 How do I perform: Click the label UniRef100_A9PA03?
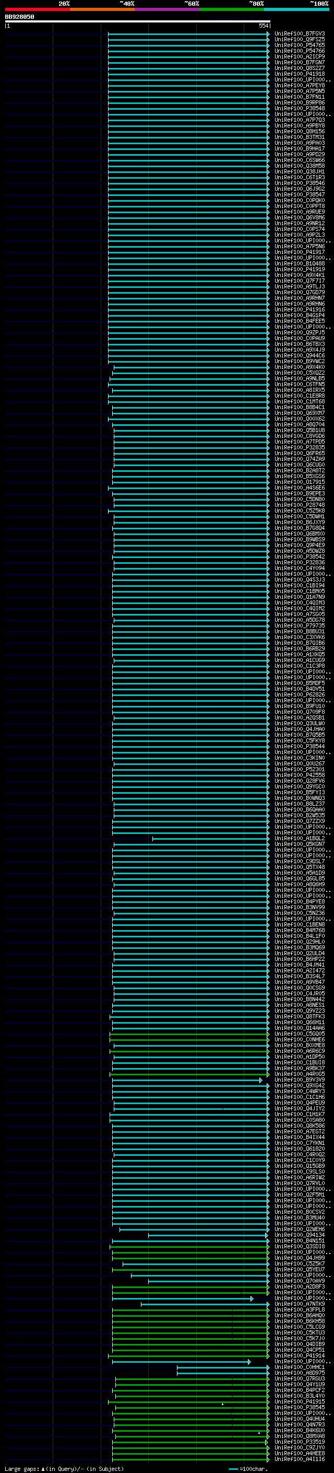(299, 143)
